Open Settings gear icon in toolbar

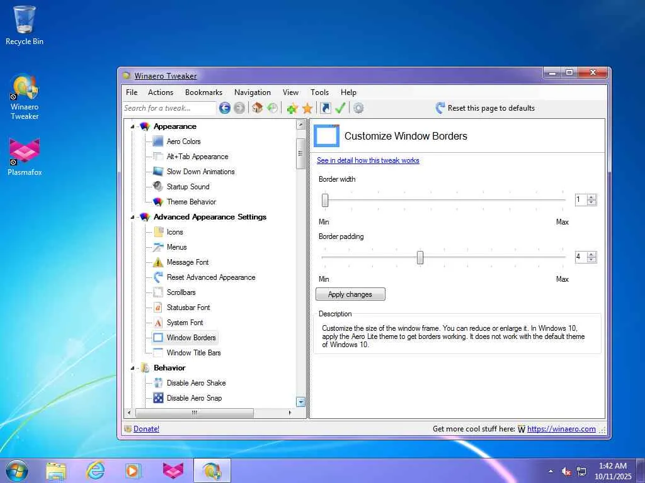358,108
